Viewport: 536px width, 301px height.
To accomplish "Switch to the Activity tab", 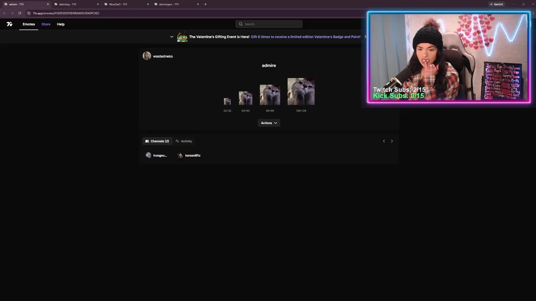I will (183, 141).
